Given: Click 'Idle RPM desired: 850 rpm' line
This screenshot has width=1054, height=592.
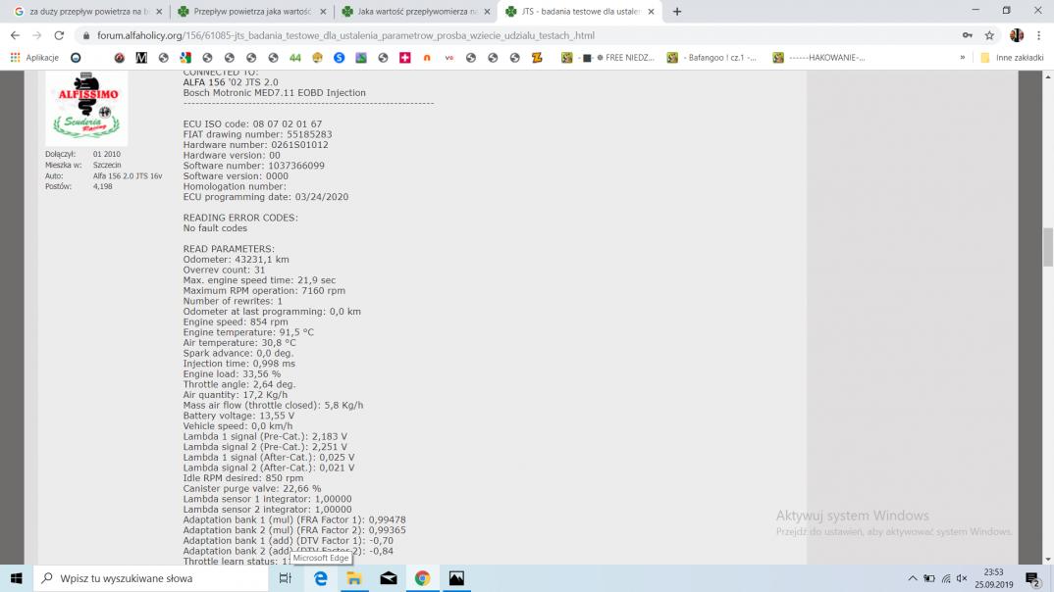Looking at the screenshot, I should click(x=243, y=478).
